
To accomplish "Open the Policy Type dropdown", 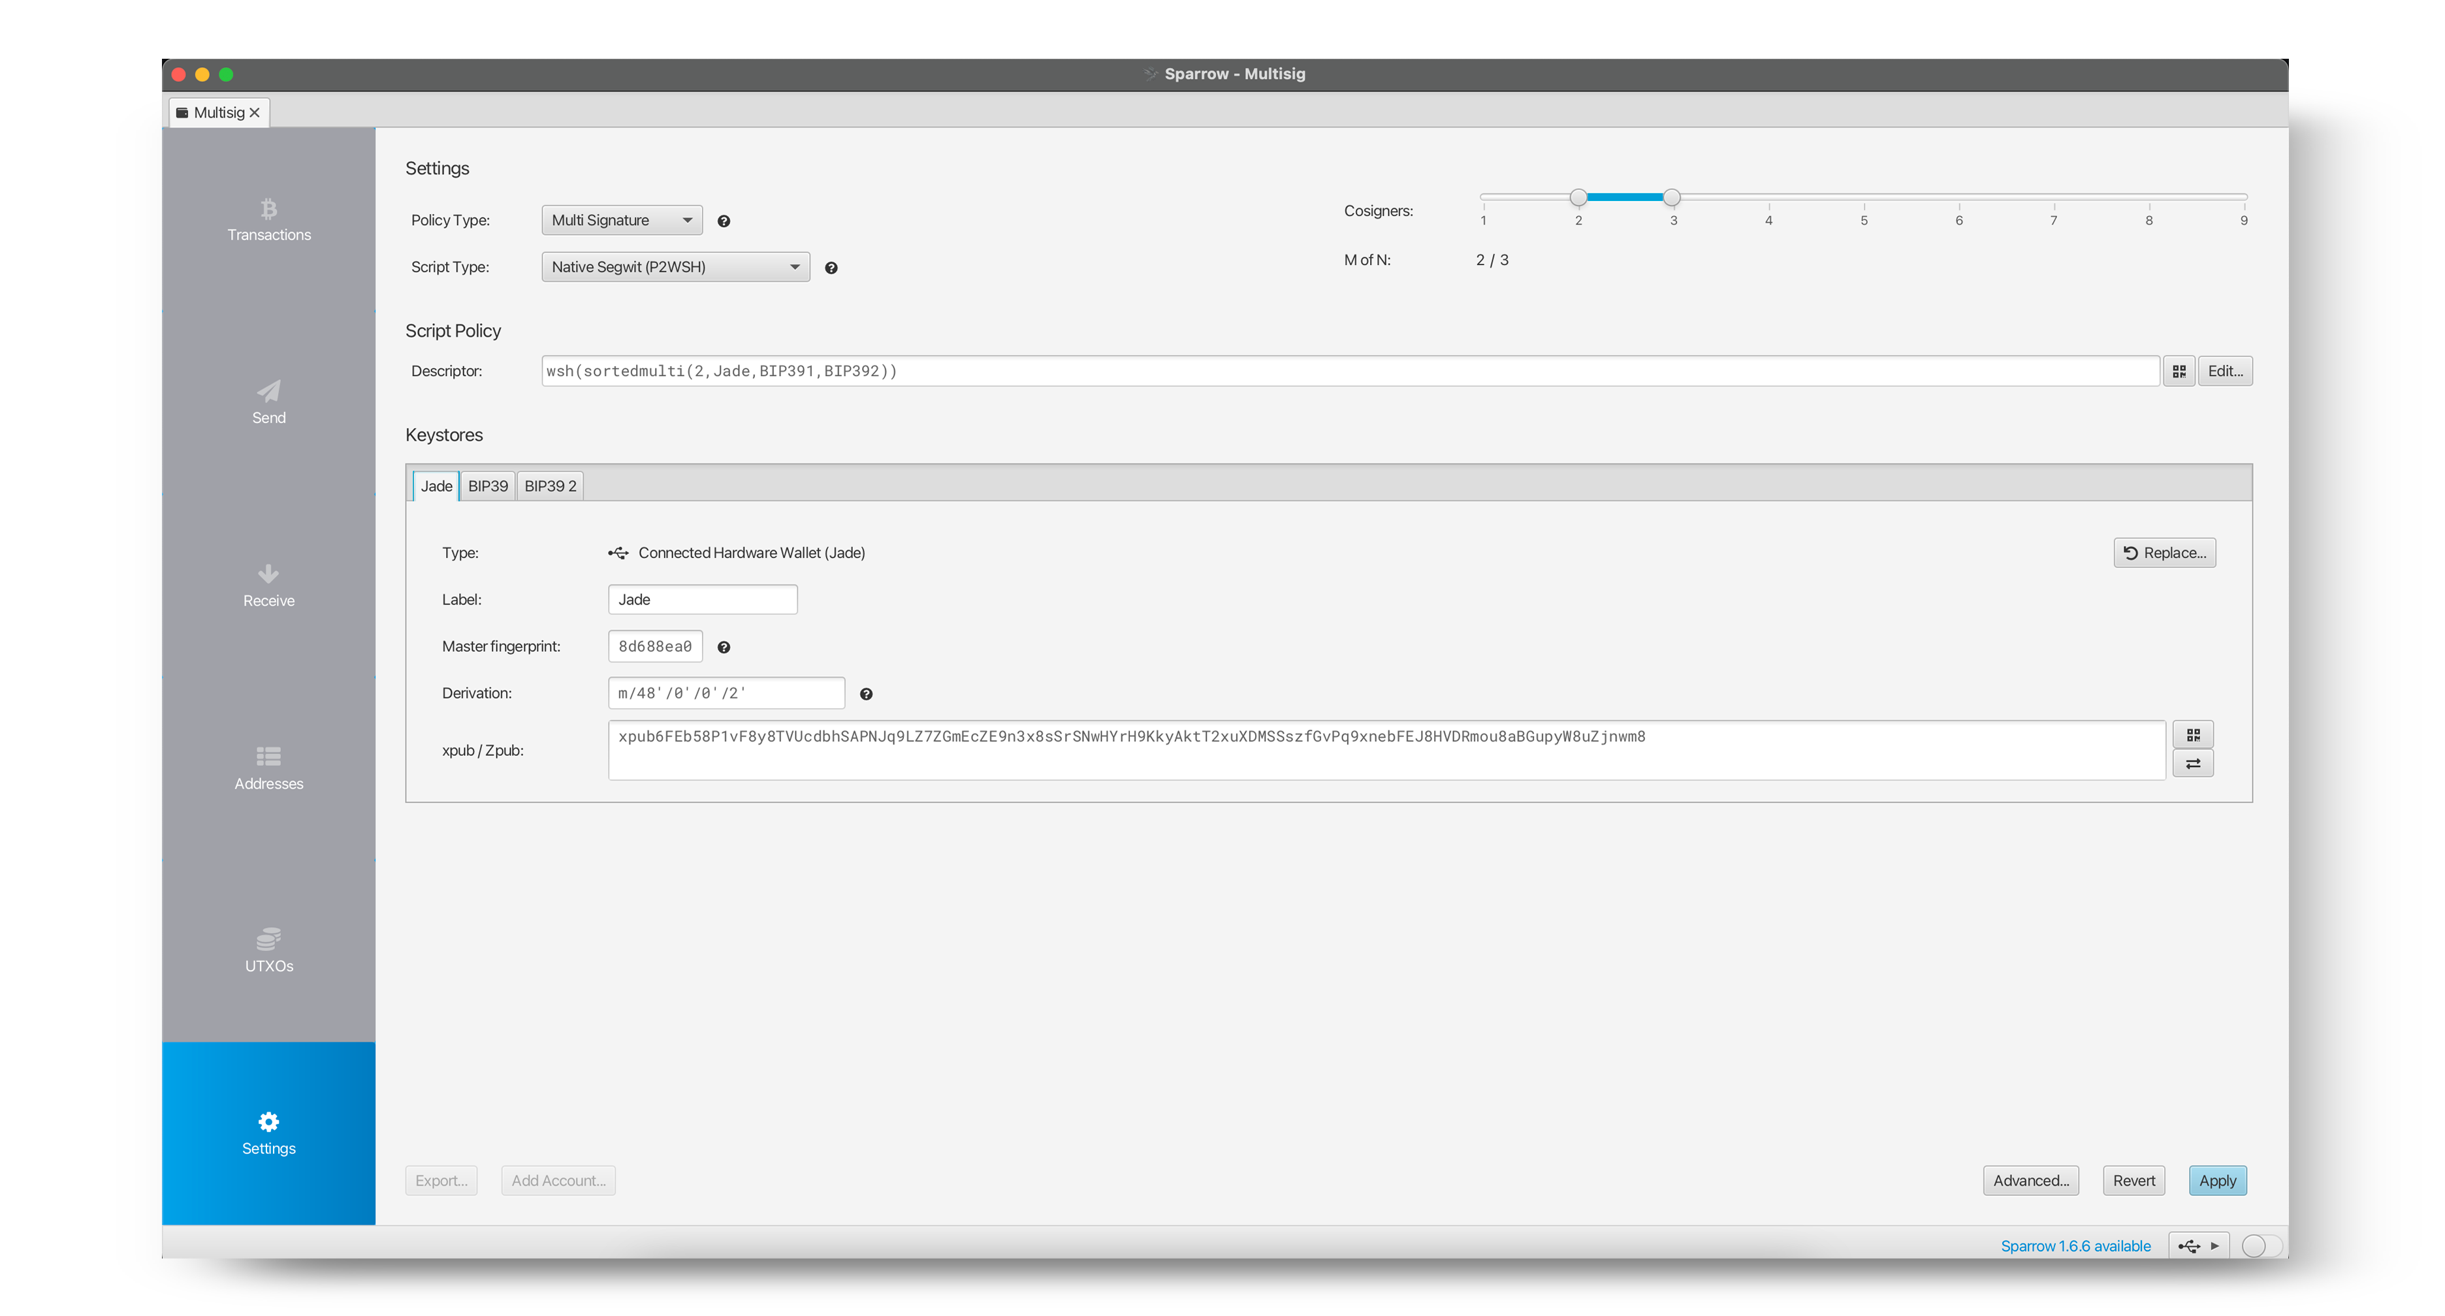I will pyautogui.click(x=622, y=220).
